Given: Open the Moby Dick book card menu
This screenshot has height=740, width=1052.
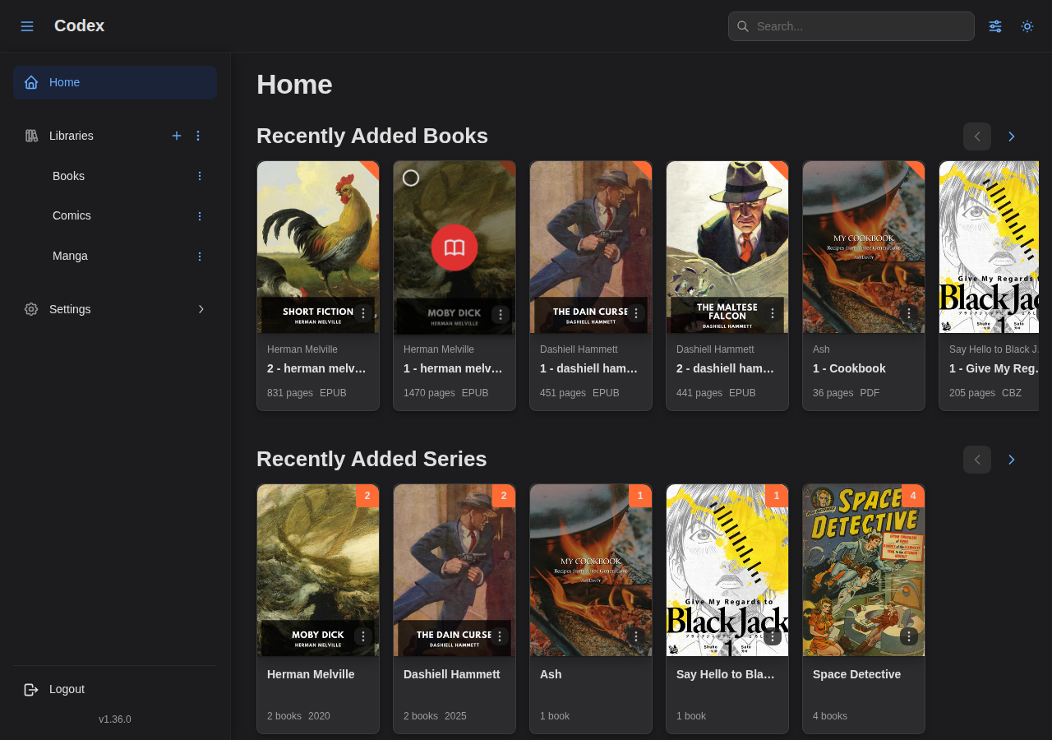Looking at the screenshot, I should click(x=501, y=314).
